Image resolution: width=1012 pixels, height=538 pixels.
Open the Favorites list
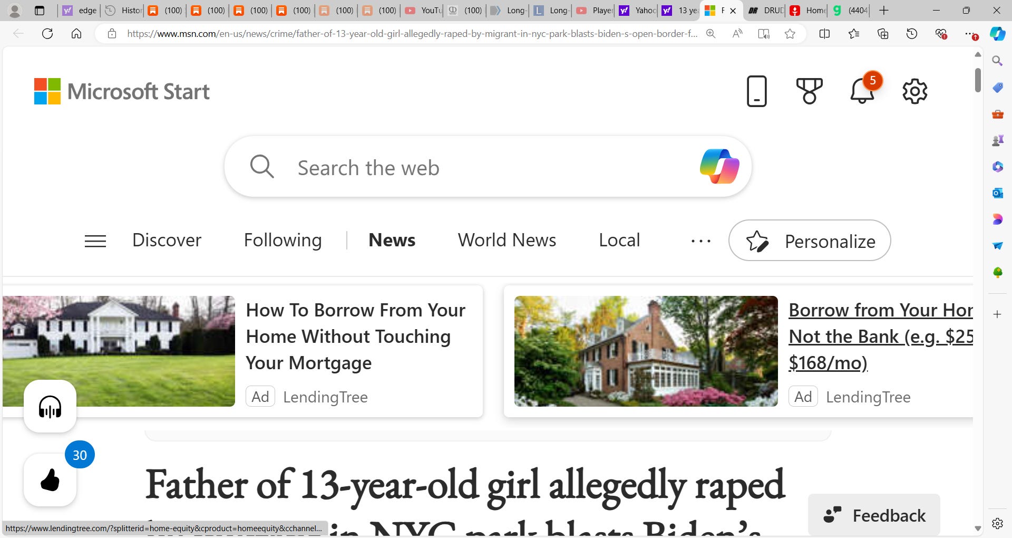point(854,34)
